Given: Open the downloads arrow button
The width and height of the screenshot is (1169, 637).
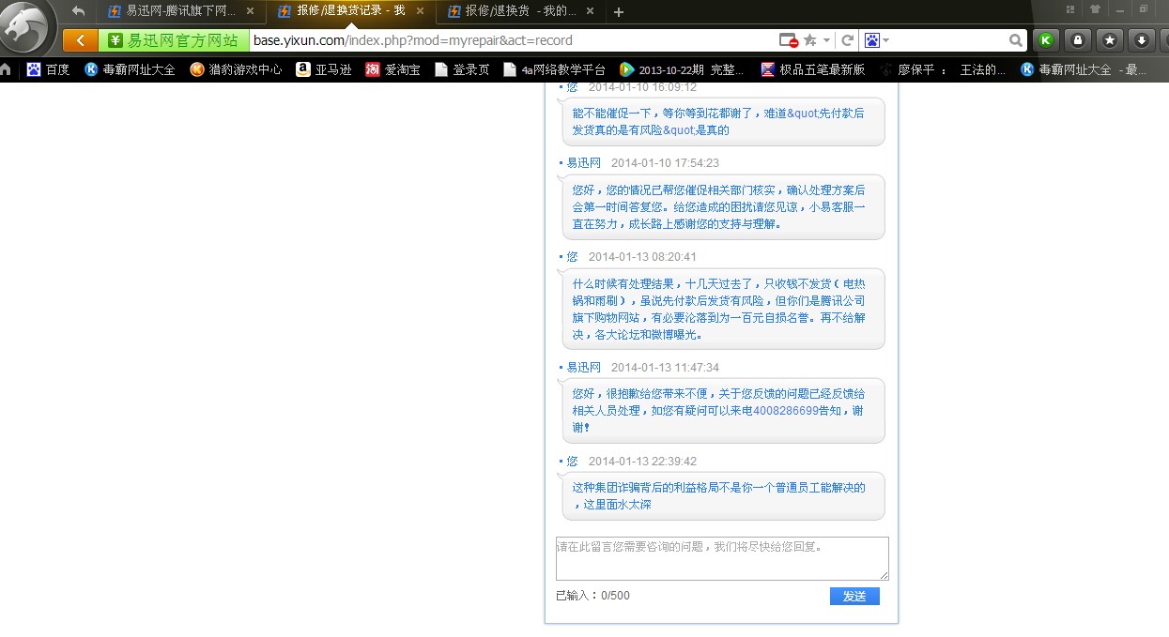Looking at the screenshot, I should click(x=1141, y=40).
